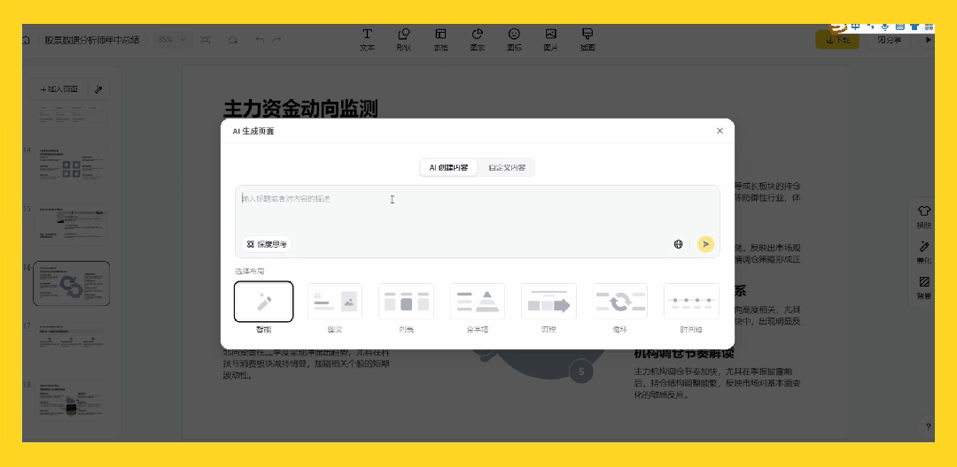This screenshot has height=467, width=957.
Task: Pick the 时间轴 timeline layout
Action: 691,302
